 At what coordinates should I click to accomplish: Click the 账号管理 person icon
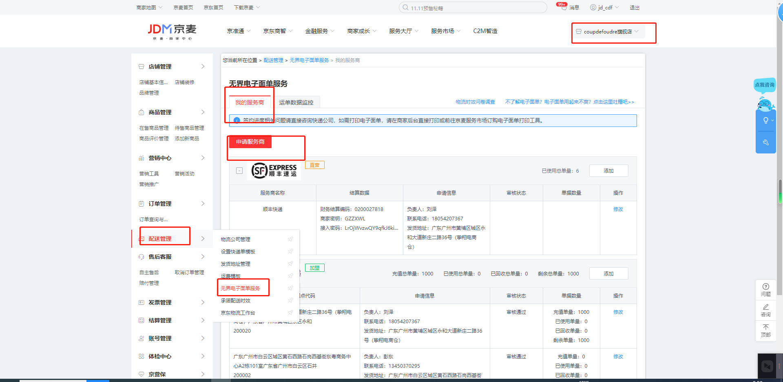click(142, 338)
